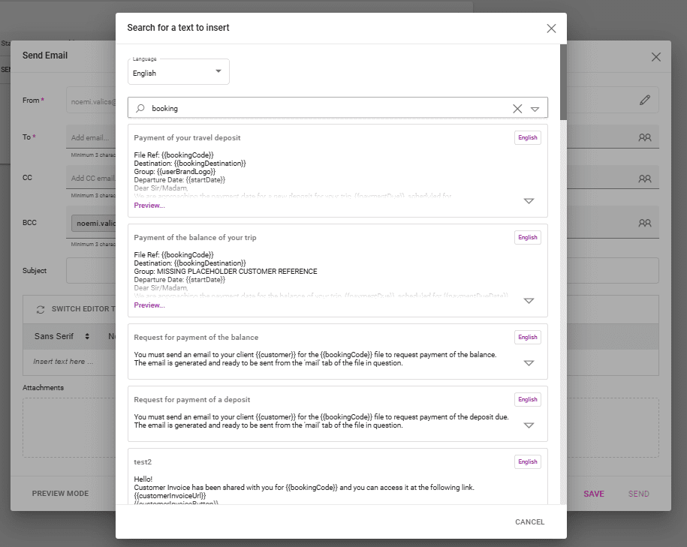Click in the booking search field

coord(323,109)
